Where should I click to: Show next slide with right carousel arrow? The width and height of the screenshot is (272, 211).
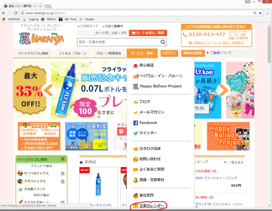point(224,90)
